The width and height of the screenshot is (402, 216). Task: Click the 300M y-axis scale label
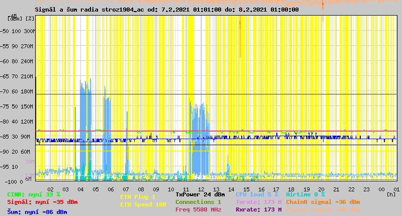(29, 31)
